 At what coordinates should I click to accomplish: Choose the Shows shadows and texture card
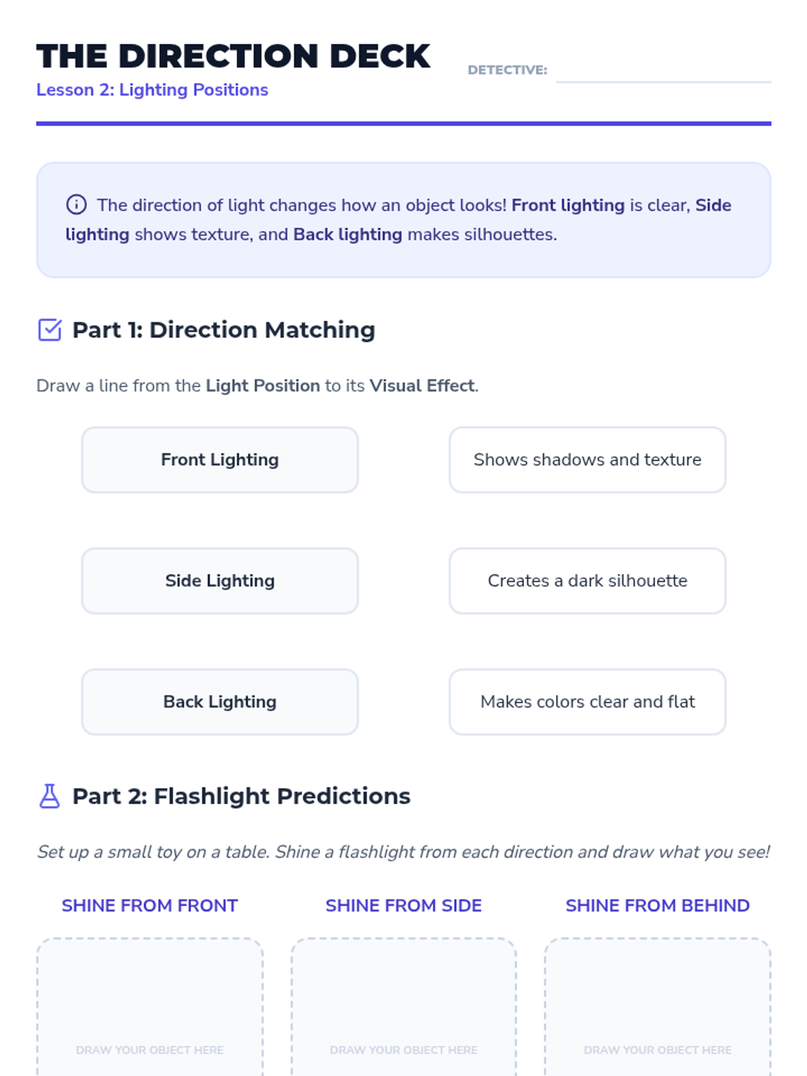point(587,460)
